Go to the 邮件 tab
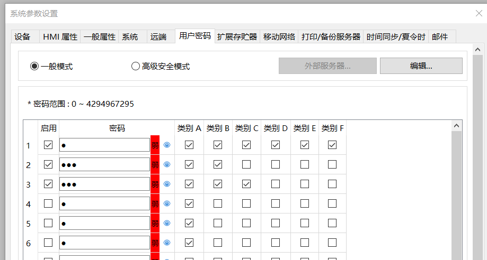The height and width of the screenshot is (260, 487). click(x=440, y=36)
